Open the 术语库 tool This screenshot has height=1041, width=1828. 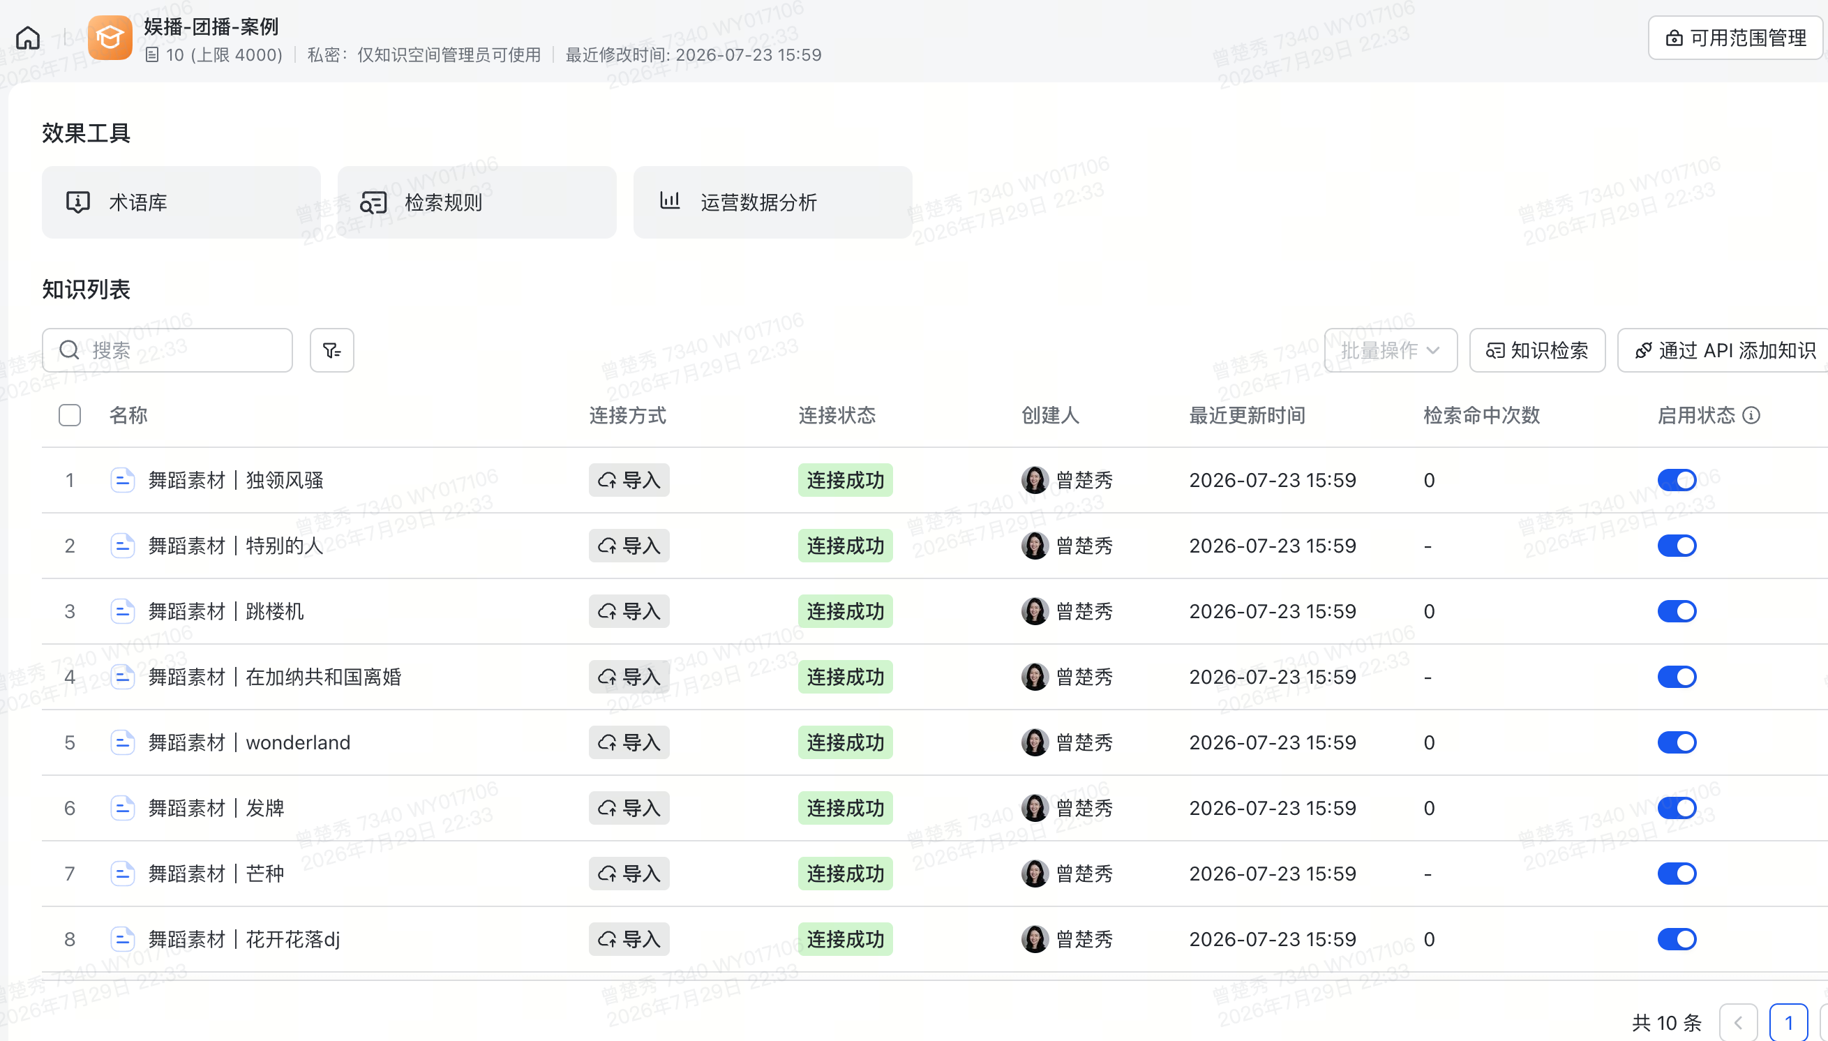pos(181,202)
